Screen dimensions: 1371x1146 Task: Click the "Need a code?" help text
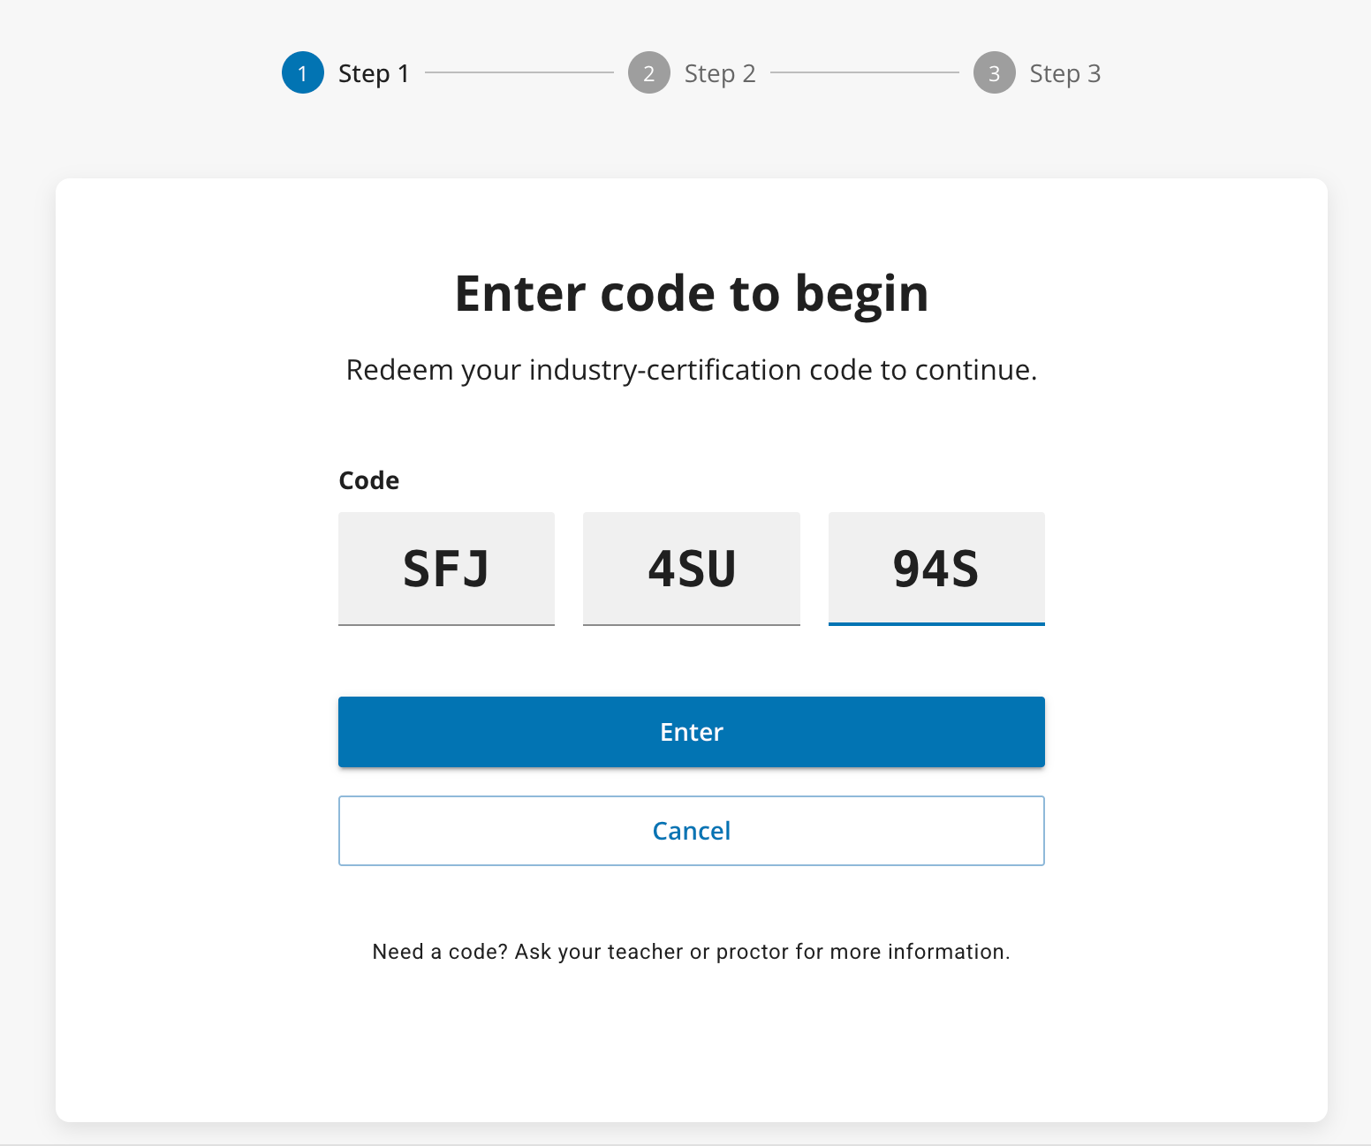(x=691, y=952)
